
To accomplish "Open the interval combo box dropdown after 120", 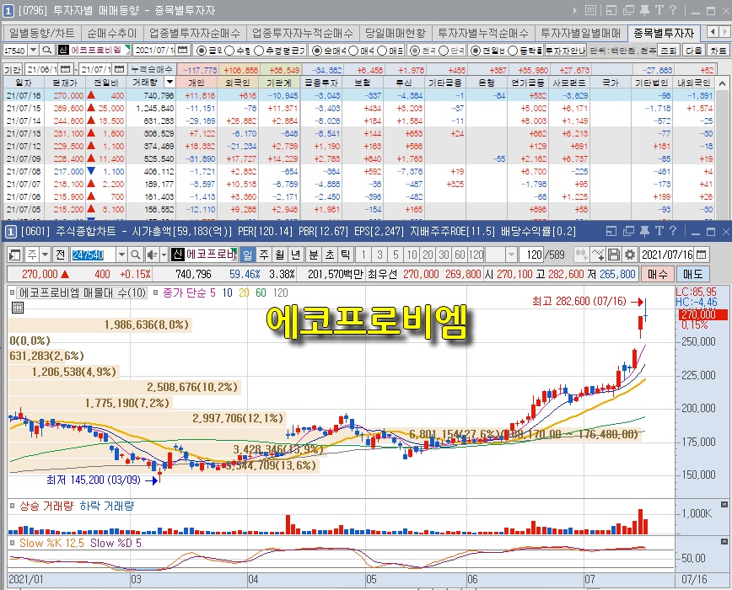I will [x=511, y=255].
